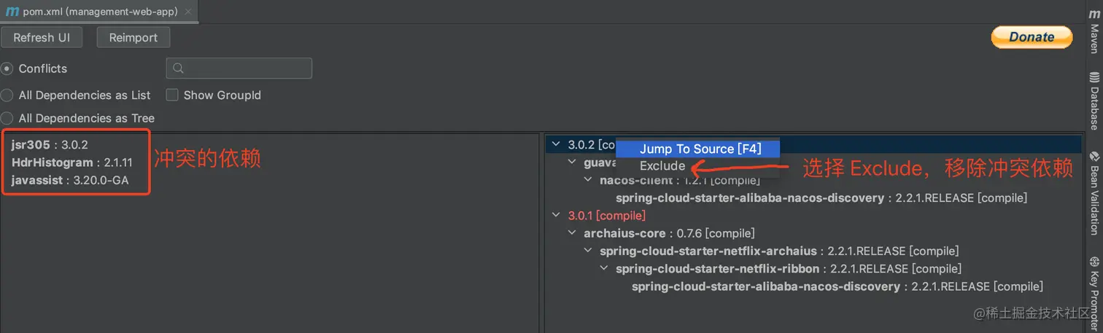
Task: Select archaius-core : 0.7.6 [compile] row
Action: 669,233
